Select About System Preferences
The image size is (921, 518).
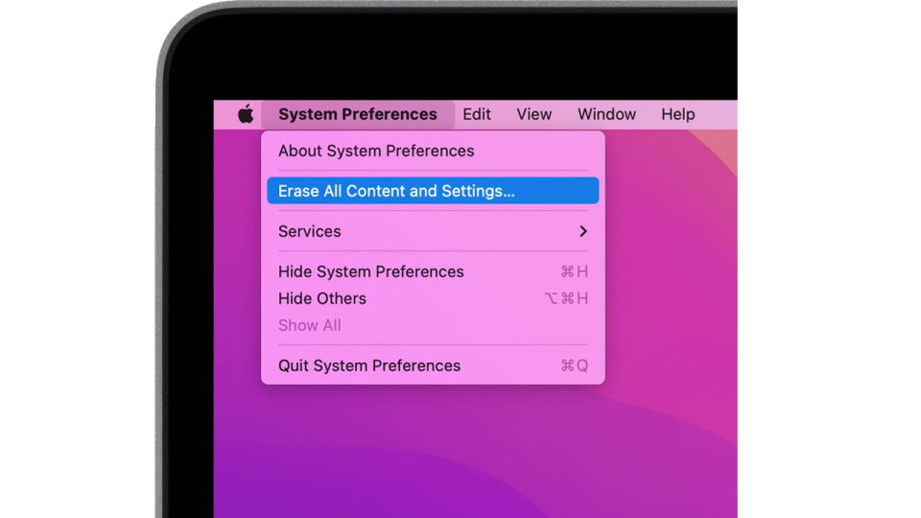376,151
